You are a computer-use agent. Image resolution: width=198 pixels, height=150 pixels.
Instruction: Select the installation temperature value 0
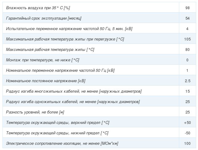tap(187, 60)
